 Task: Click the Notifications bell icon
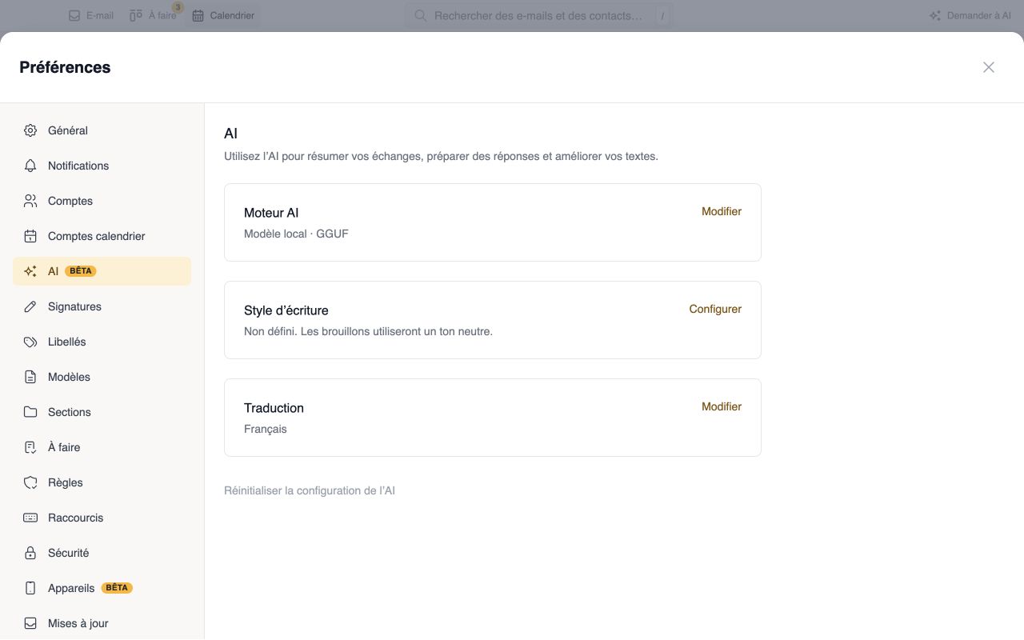[30, 166]
